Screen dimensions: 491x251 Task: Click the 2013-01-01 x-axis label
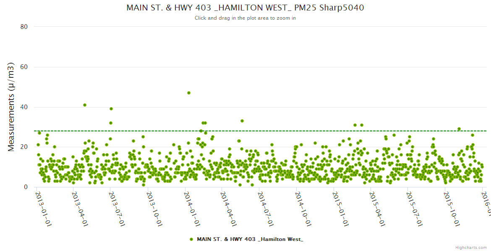pos(43,209)
